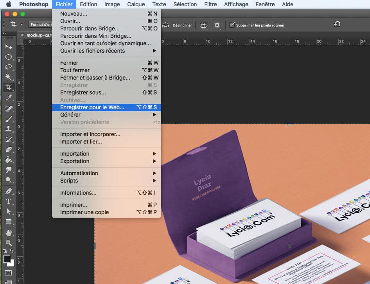Select the Hand tool
The height and width of the screenshot is (284, 370).
[8, 233]
